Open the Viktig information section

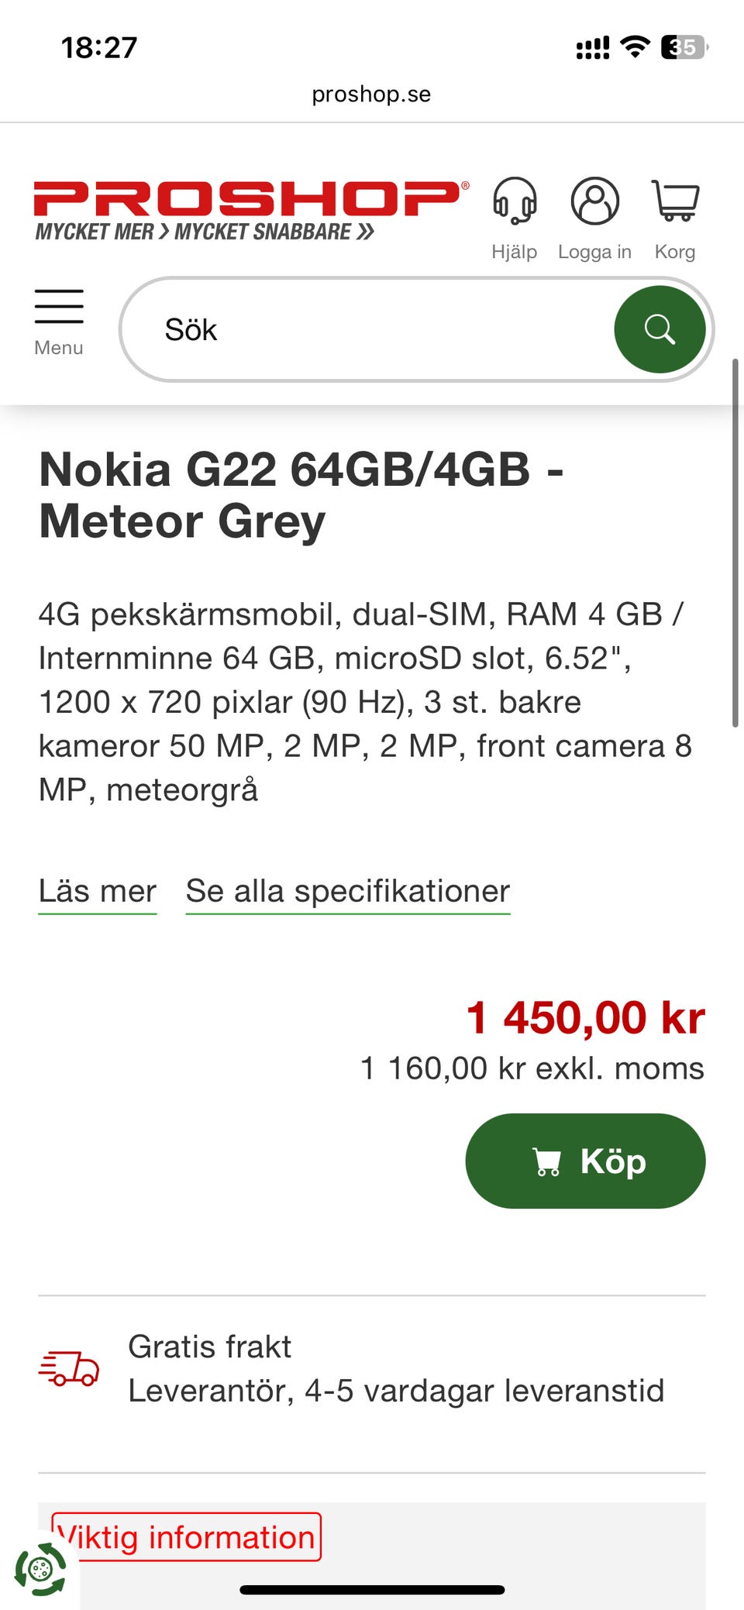click(186, 1537)
